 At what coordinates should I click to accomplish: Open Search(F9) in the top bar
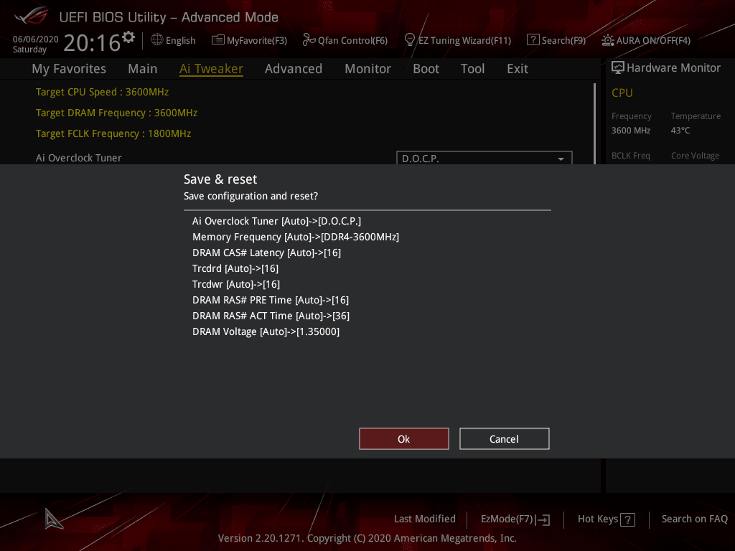(x=556, y=40)
